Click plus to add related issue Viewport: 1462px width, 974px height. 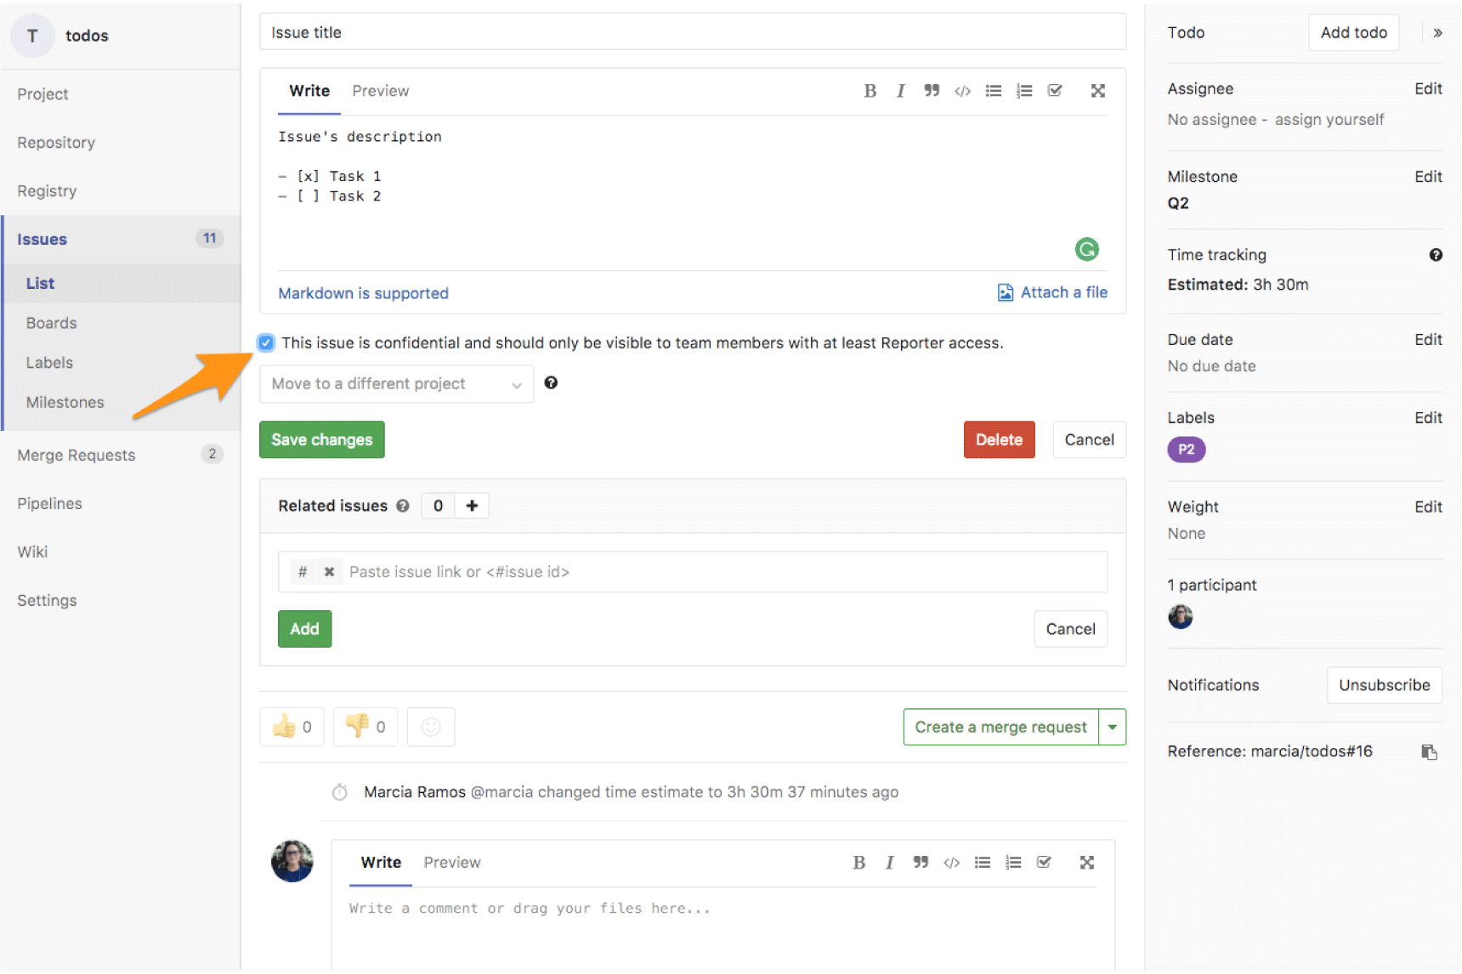pyautogui.click(x=472, y=506)
